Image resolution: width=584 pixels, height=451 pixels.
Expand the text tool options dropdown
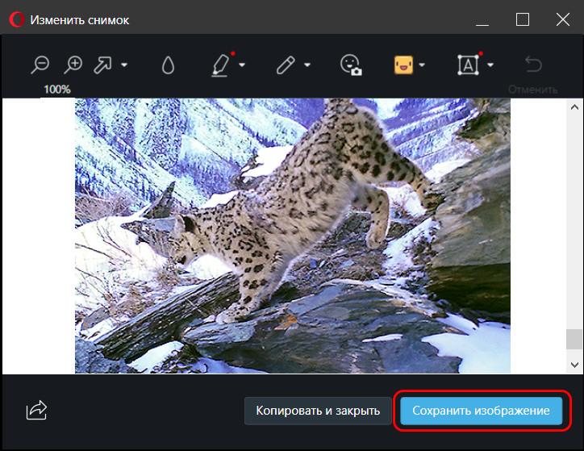coord(490,65)
